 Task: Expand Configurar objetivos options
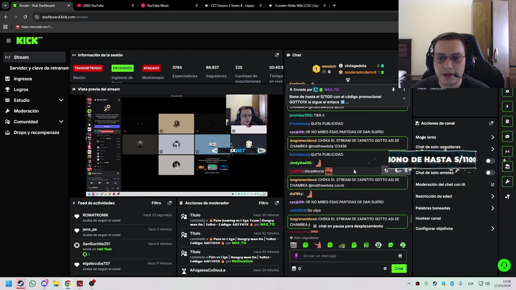(493, 229)
